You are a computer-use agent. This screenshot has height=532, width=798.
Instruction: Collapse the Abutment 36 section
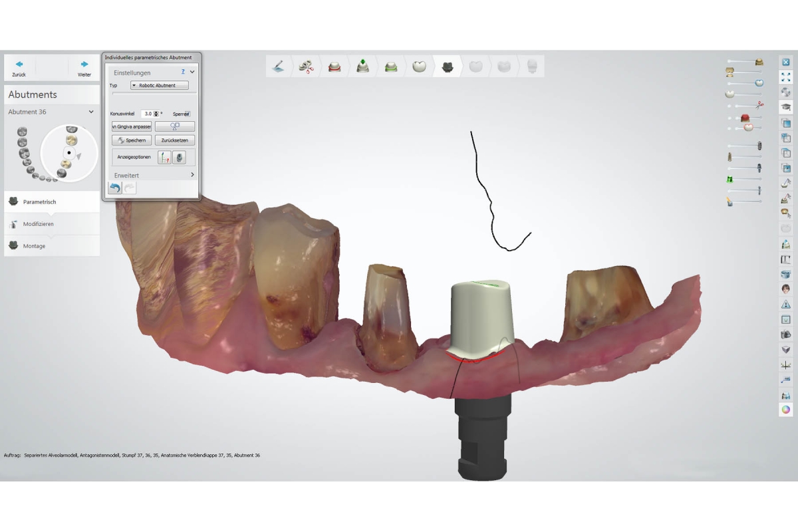[91, 112]
